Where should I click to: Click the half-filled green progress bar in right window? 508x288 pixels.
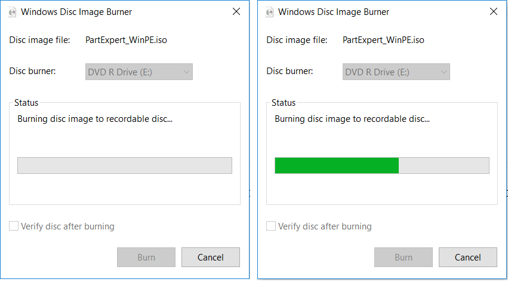382,166
